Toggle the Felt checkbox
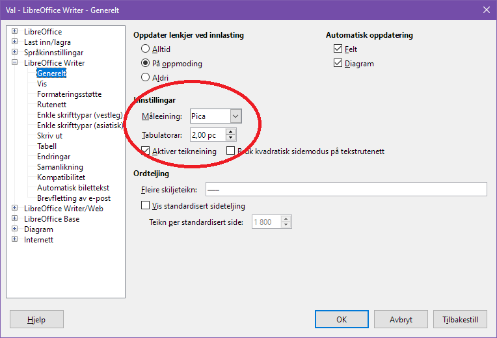Image resolution: width=497 pixels, height=338 pixels. click(338, 49)
